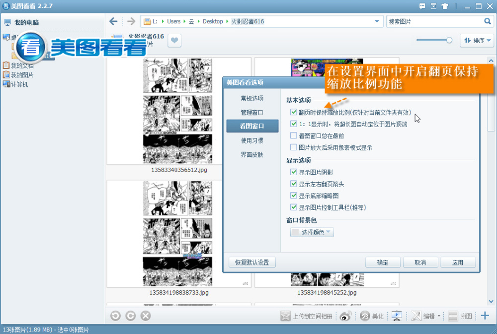The width and height of the screenshot is (497, 334).
Task: Toggle 显示图片控制工具栏 checkbox
Action: pos(294,207)
